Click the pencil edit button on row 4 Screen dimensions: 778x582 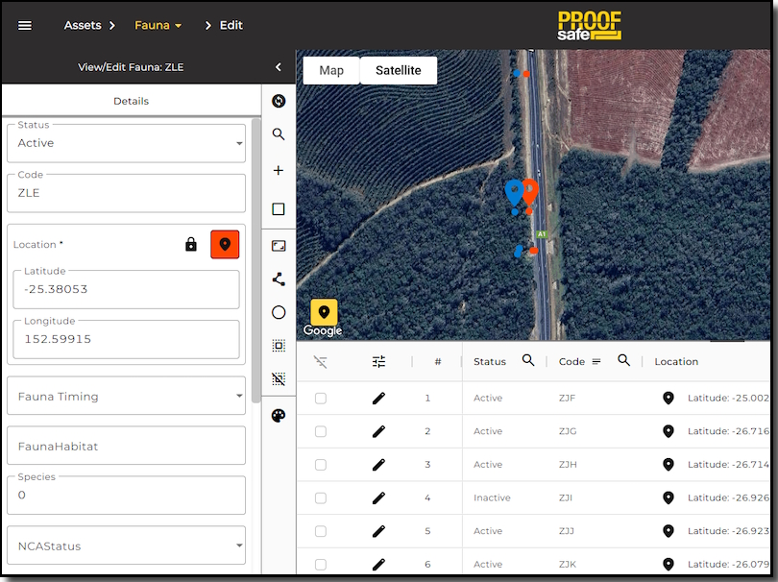[x=377, y=497]
